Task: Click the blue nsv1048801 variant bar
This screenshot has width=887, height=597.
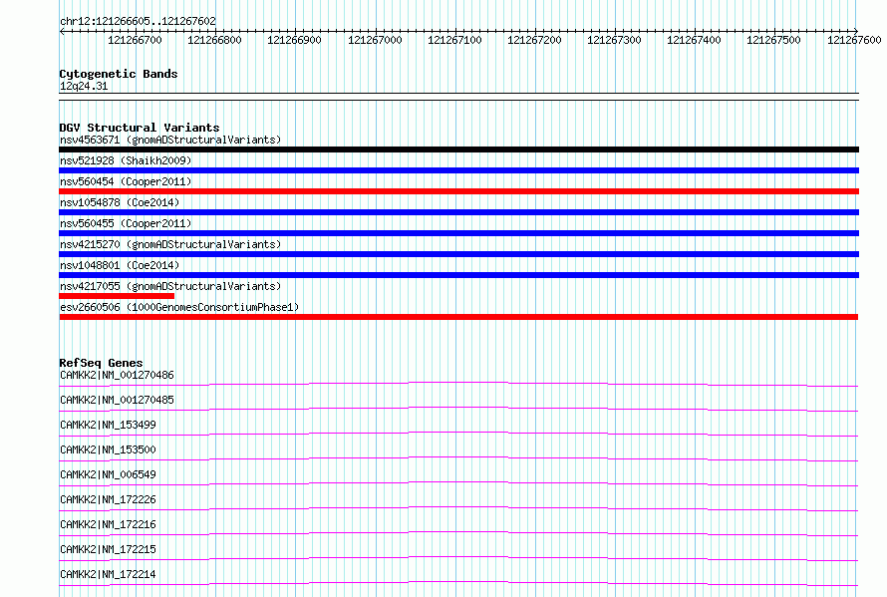Action: point(458,275)
